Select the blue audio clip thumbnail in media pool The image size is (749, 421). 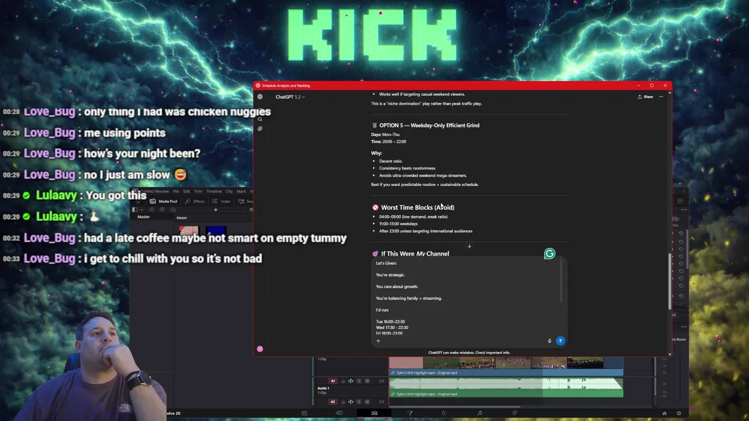click(216, 231)
